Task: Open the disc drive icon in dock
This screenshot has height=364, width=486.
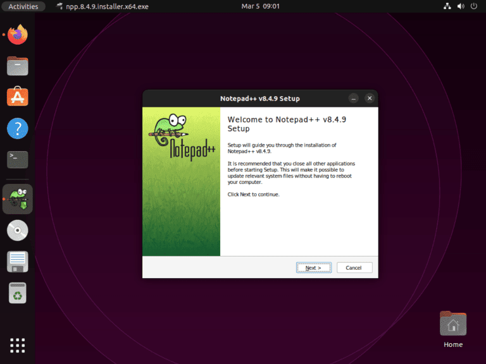Action: (x=18, y=230)
